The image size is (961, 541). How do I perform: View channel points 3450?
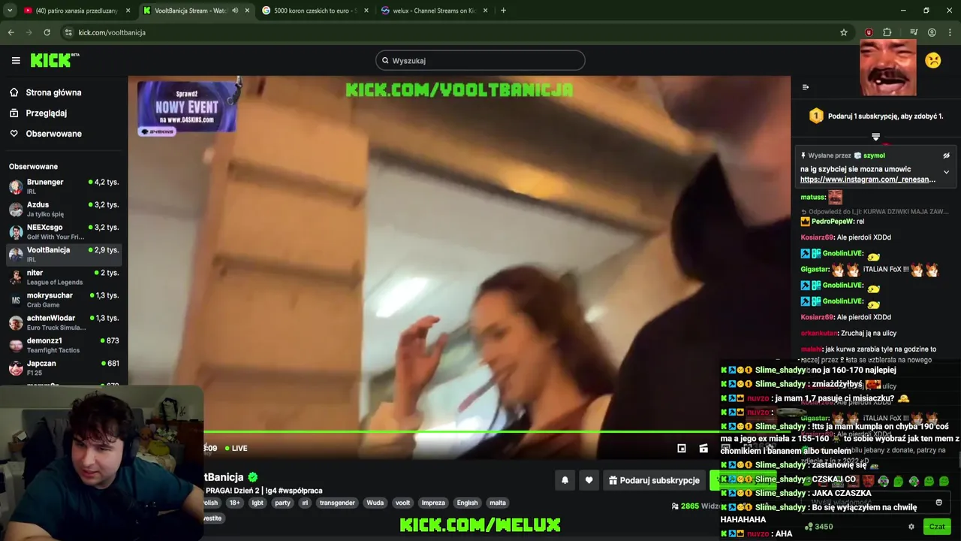(819, 527)
